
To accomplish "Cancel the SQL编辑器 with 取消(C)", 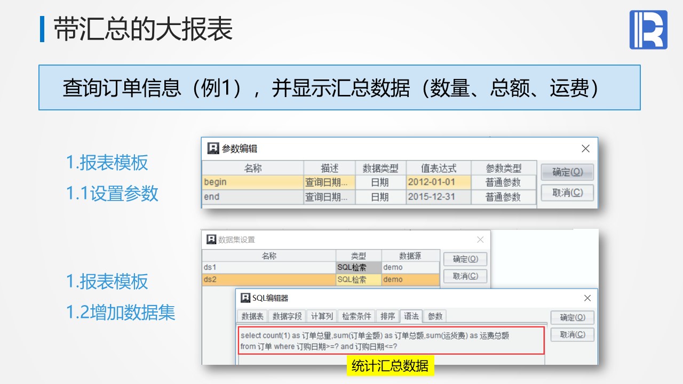I will pyautogui.click(x=572, y=334).
